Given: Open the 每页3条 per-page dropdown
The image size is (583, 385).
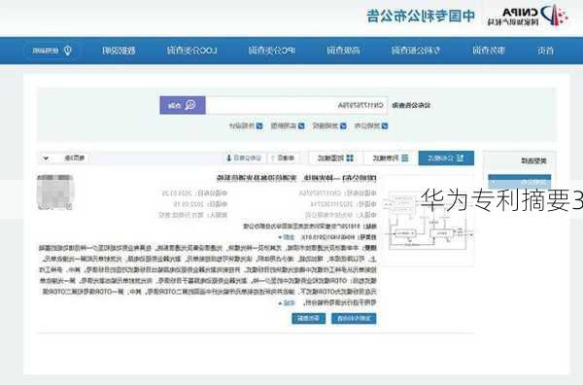Looking at the screenshot, I should point(64,158).
